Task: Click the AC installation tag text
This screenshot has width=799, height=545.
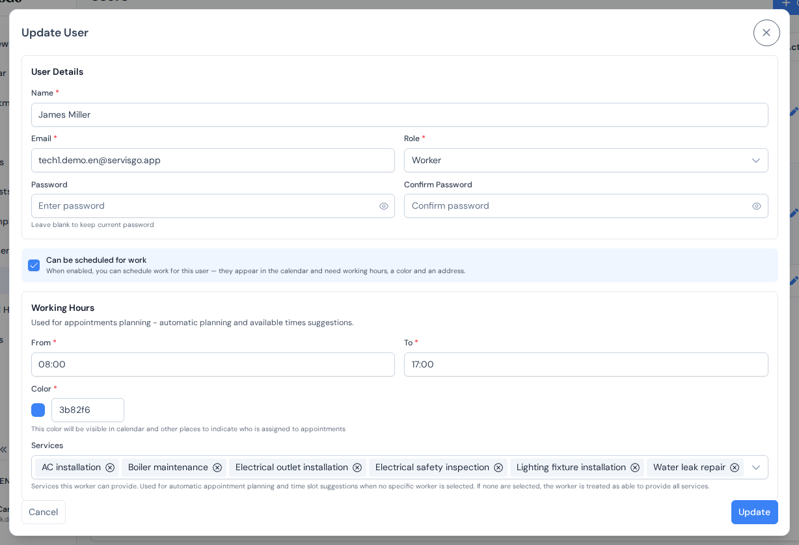Action: (71, 468)
